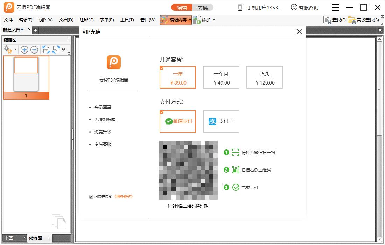Viewport: 385px width, 245px height.
Task: Click the scan-frame icon beside 请打开微信扫一扫
Action: 236,153
